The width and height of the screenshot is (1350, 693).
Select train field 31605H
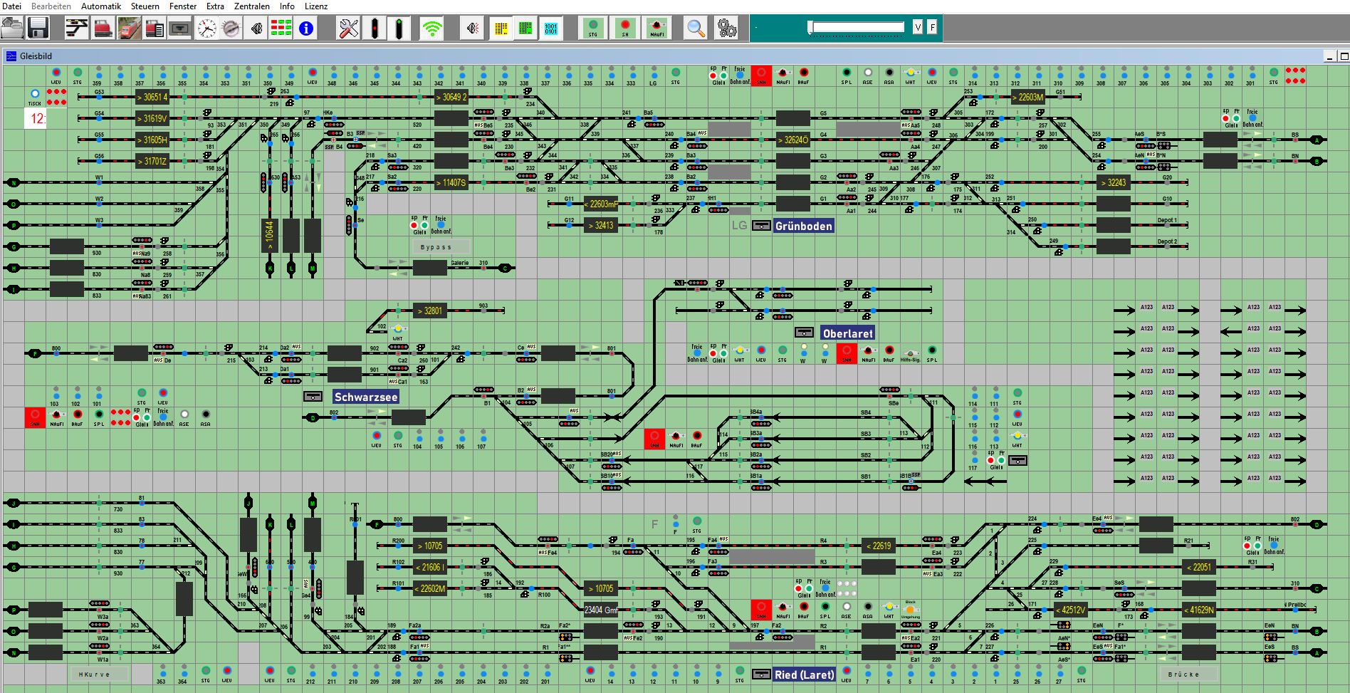[x=152, y=140]
